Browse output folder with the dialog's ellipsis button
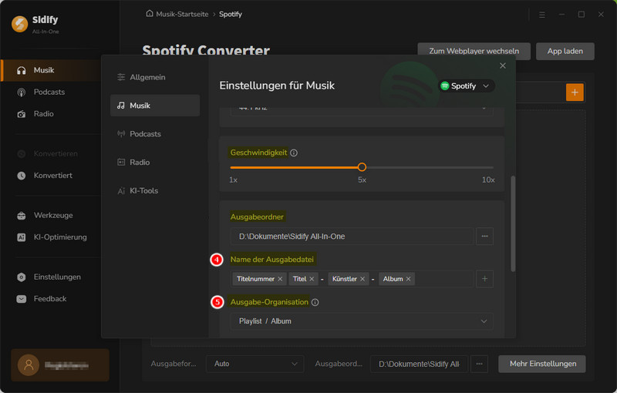This screenshot has width=617, height=393. (484, 237)
